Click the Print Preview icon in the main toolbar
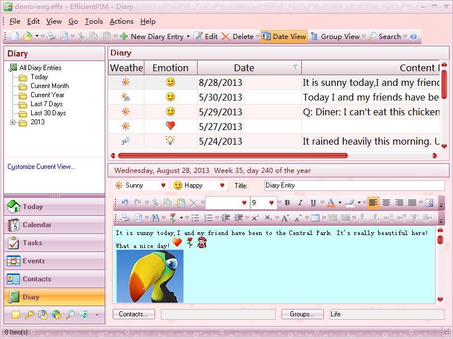 [x=64, y=37]
